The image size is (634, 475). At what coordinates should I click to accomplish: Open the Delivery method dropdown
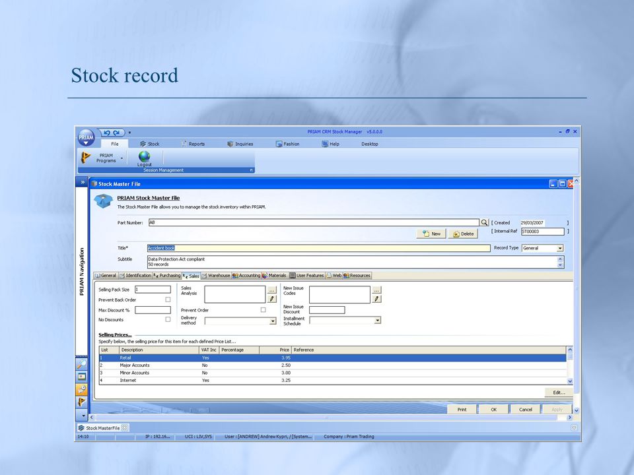tap(273, 321)
